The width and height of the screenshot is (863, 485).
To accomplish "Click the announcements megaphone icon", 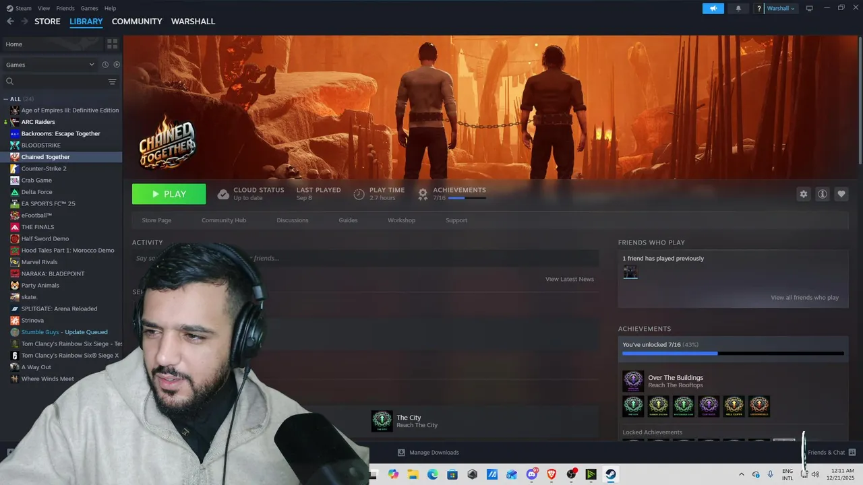I will coord(713,8).
